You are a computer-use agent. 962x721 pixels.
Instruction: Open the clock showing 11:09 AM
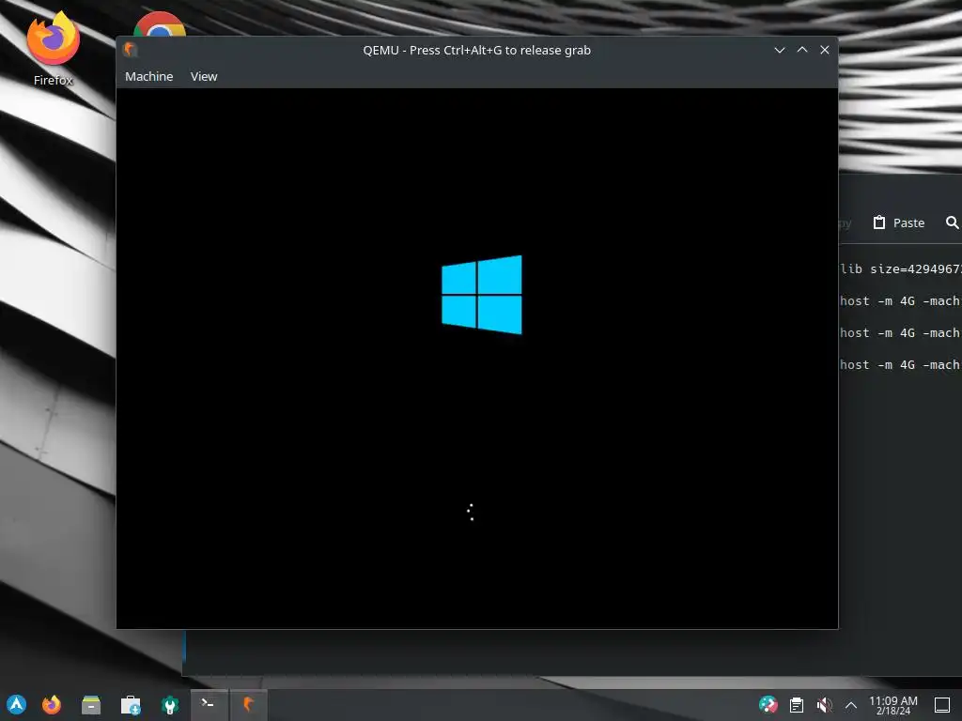(x=893, y=705)
